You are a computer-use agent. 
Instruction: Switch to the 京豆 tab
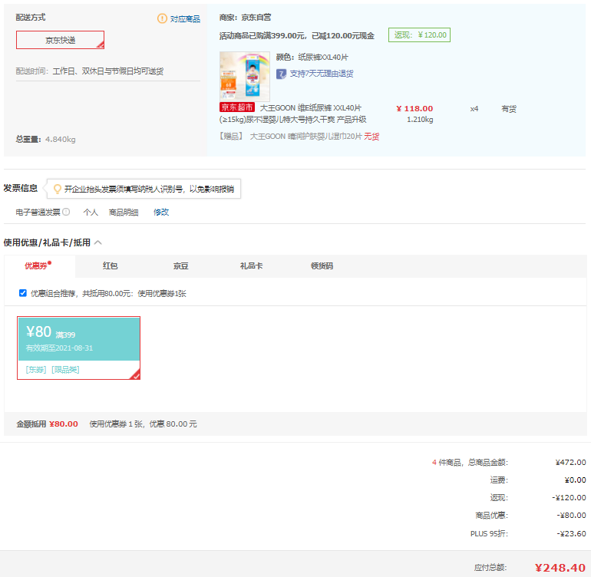tap(180, 266)
